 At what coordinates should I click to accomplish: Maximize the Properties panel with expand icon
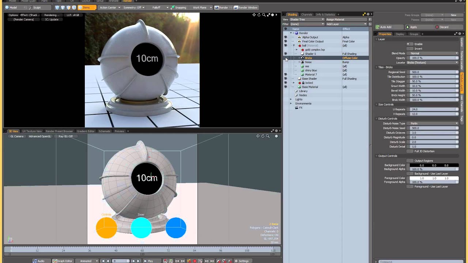(x=456, y=34)
